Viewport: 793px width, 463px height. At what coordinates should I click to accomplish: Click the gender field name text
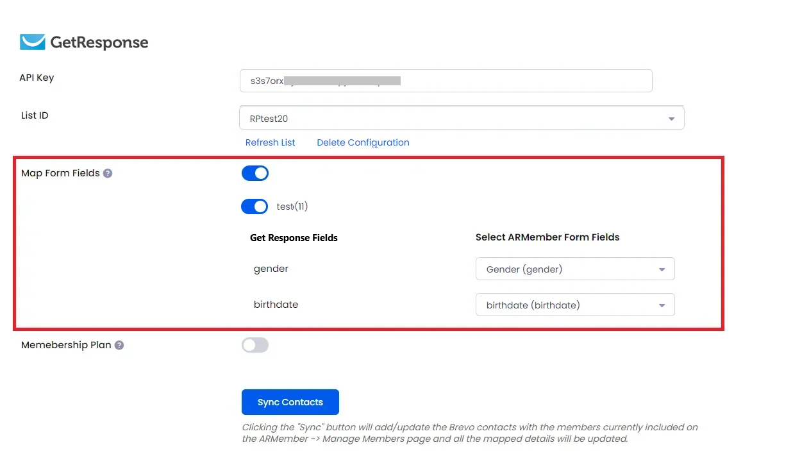(271, 269)
